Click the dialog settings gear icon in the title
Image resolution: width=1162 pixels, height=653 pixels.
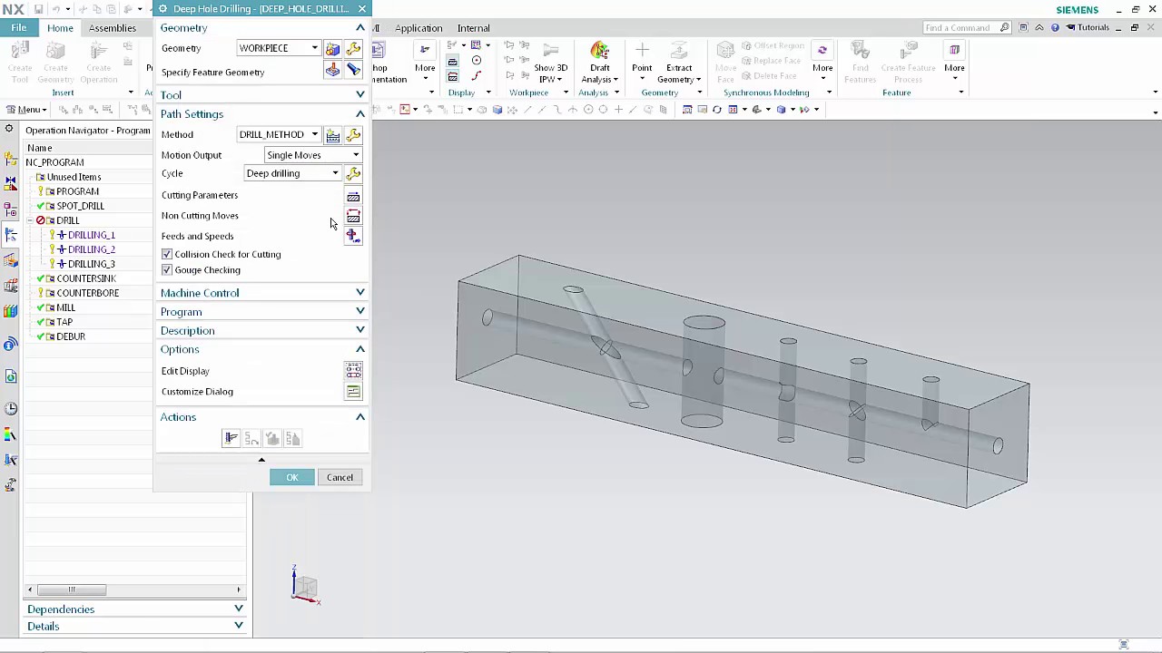click(x=163, y=9)
